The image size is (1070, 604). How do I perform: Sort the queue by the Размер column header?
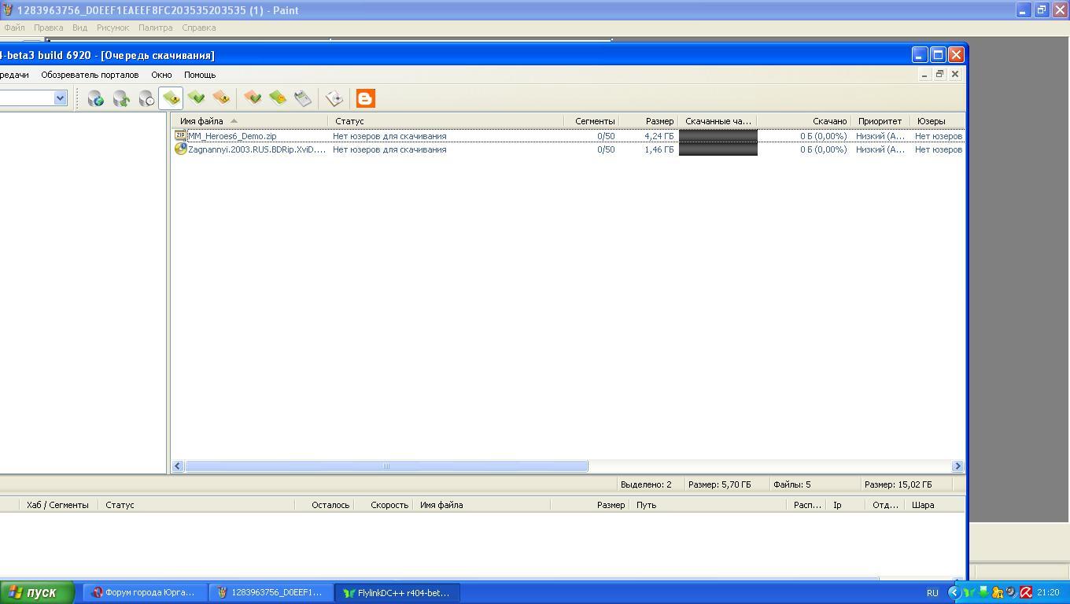coord(659,121)
